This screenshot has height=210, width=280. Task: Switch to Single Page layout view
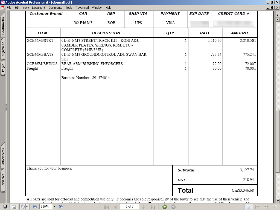(248, 207)
